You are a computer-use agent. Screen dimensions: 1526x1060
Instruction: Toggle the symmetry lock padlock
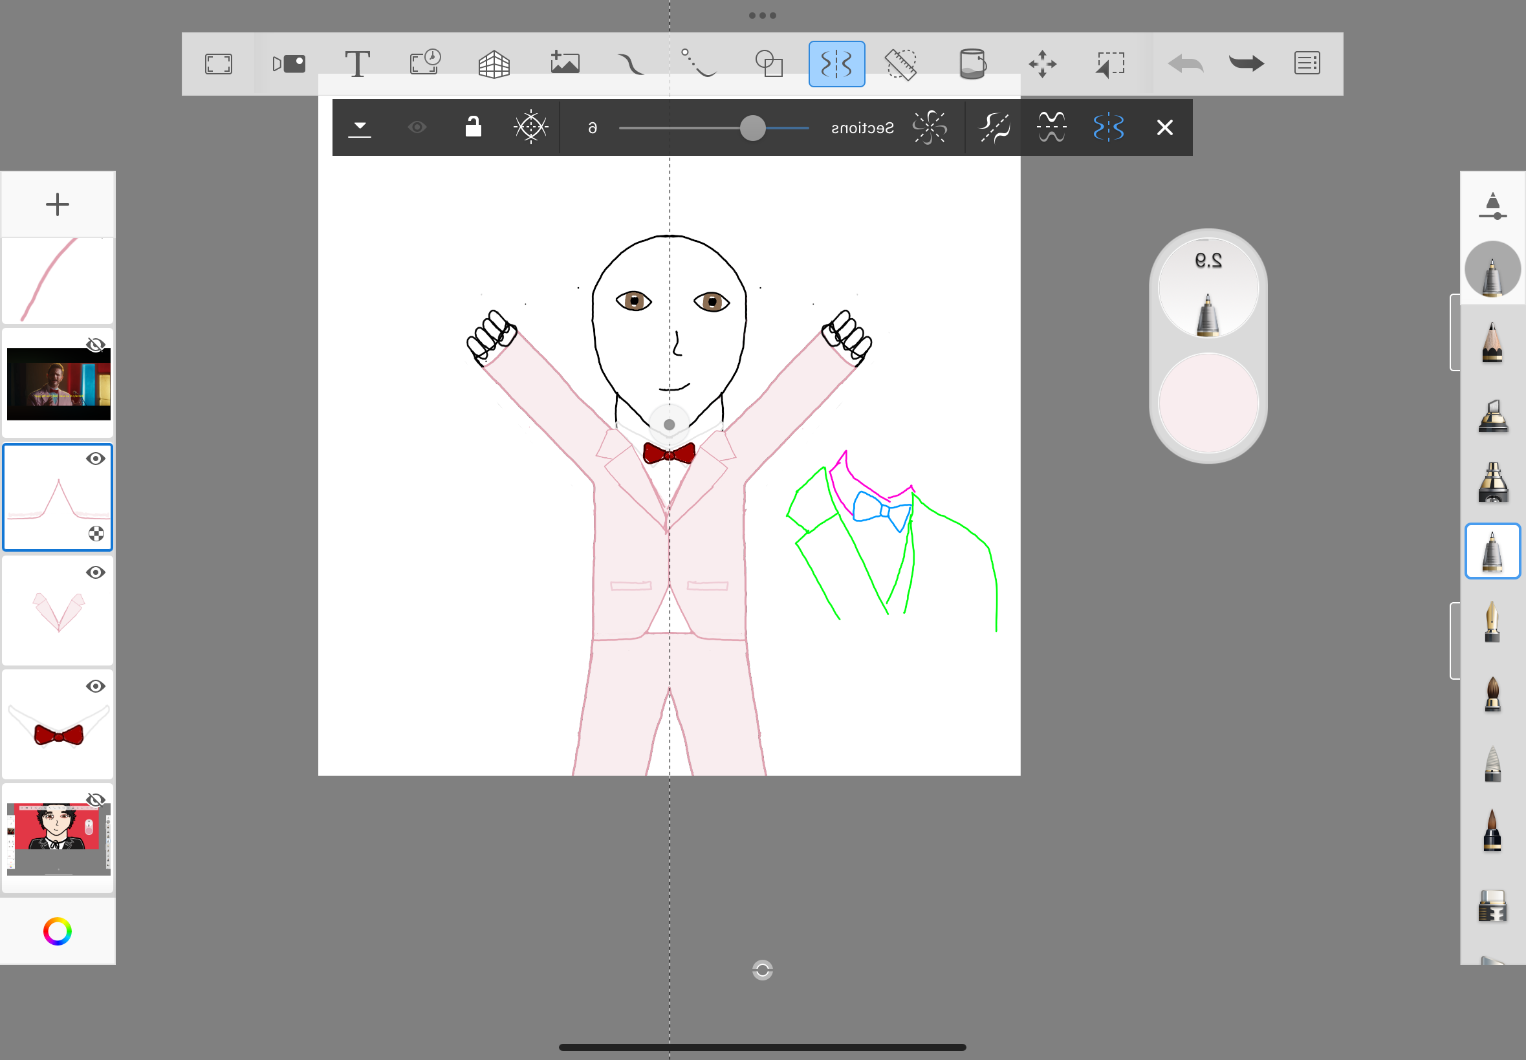click(x=473, y=127)
